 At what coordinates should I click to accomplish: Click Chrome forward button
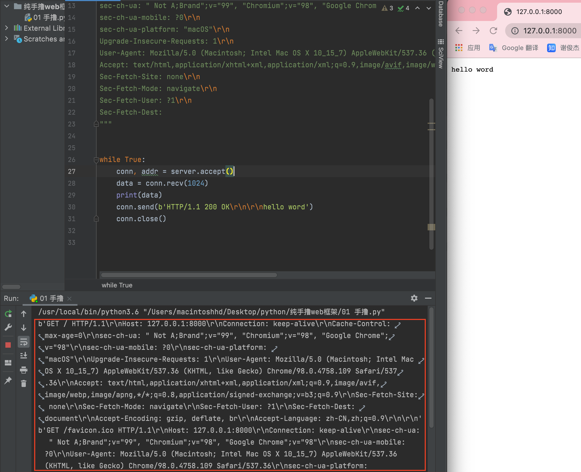point(476,30)
